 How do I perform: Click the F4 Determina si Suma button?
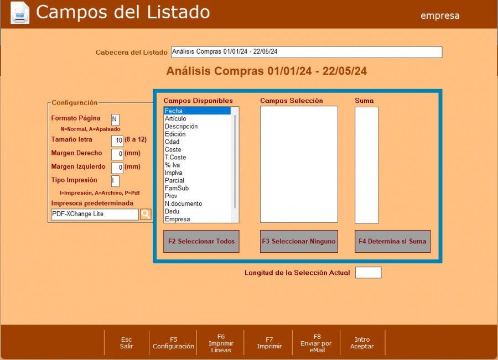point(392,242)
